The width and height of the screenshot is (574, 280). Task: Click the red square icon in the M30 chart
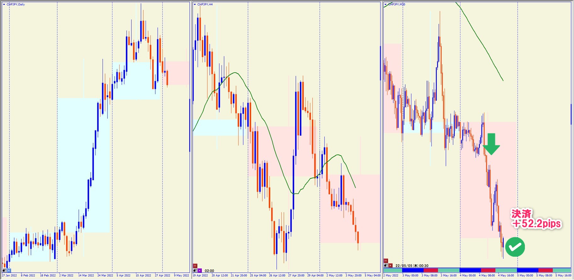pos(390,265)
